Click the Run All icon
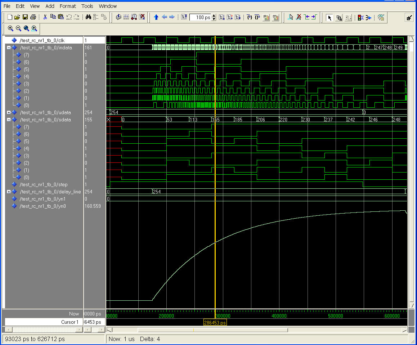The width and height of the screenshot is (417, 345). pyautogui.click(x=238, y=17)
